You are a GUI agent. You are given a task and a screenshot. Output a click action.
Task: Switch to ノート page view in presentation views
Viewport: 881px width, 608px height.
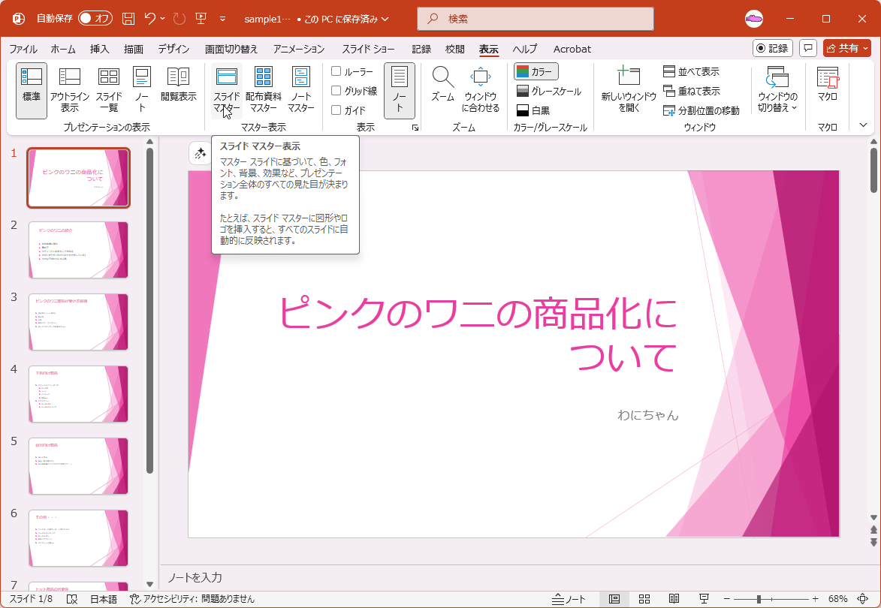[x=142, y=90]
